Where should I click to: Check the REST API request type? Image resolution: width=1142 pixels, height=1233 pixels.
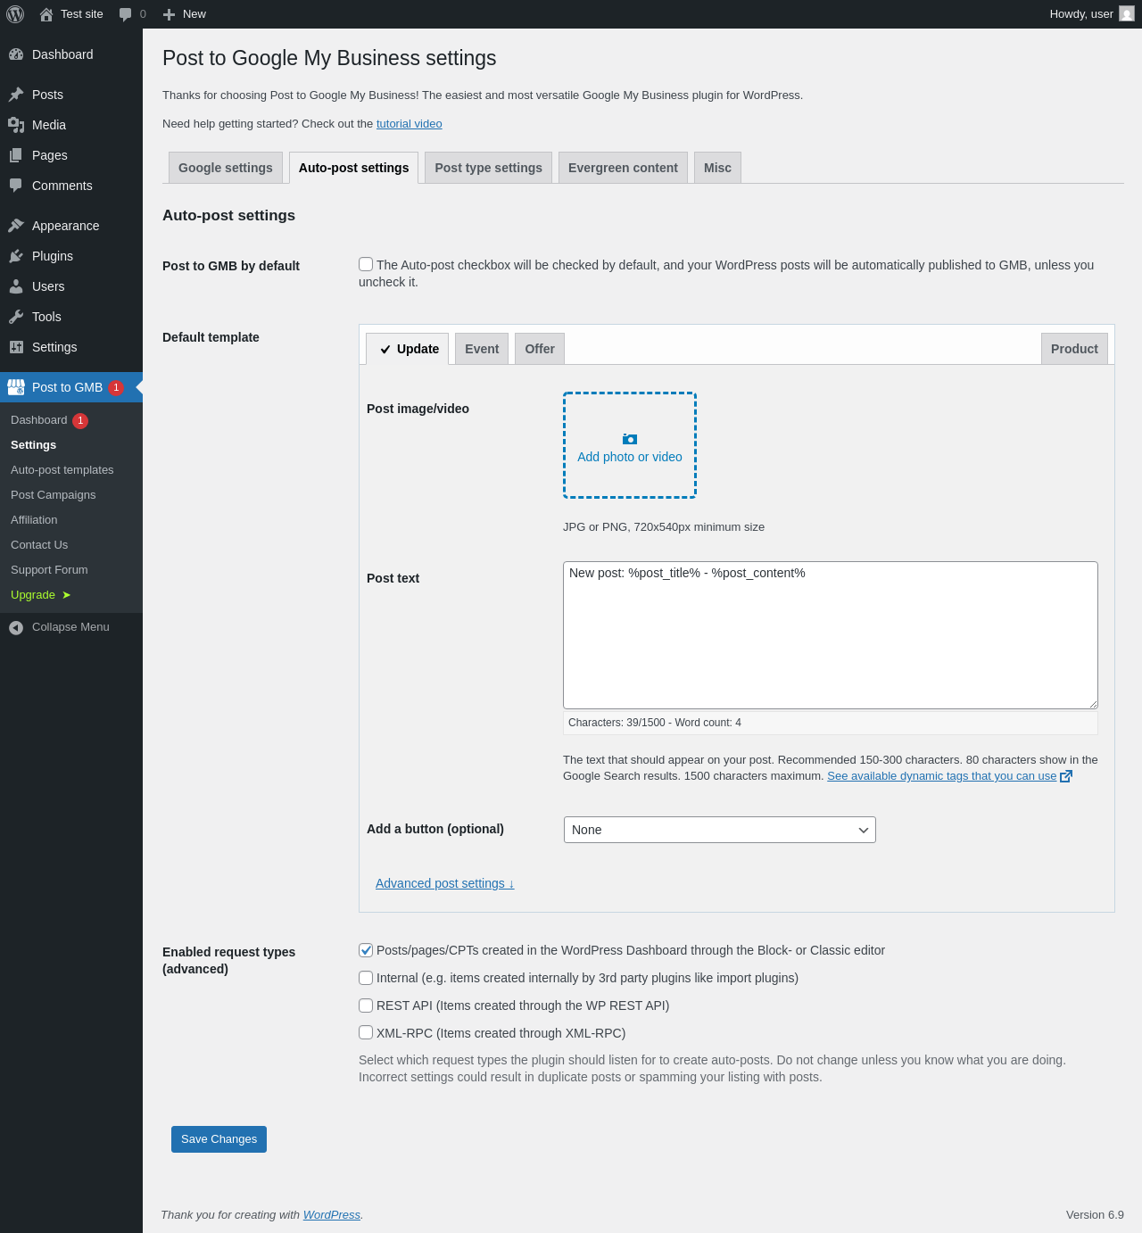click(366, 1005)
